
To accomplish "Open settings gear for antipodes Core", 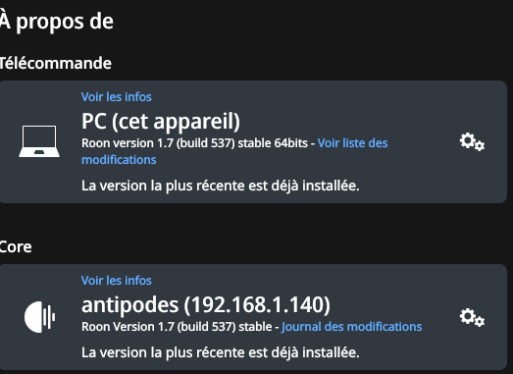I will [x=472, y=317].
